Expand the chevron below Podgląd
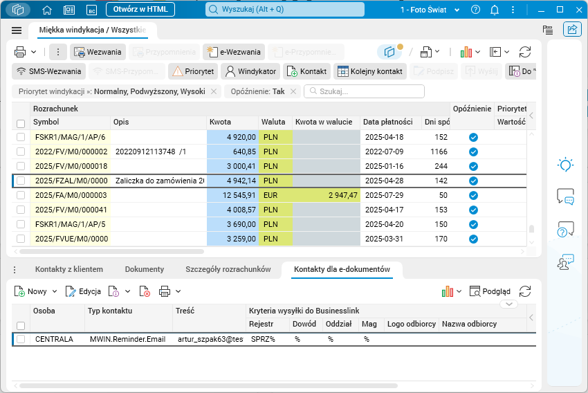This screenshot has width=588, height=393. [x=509, y=304]
